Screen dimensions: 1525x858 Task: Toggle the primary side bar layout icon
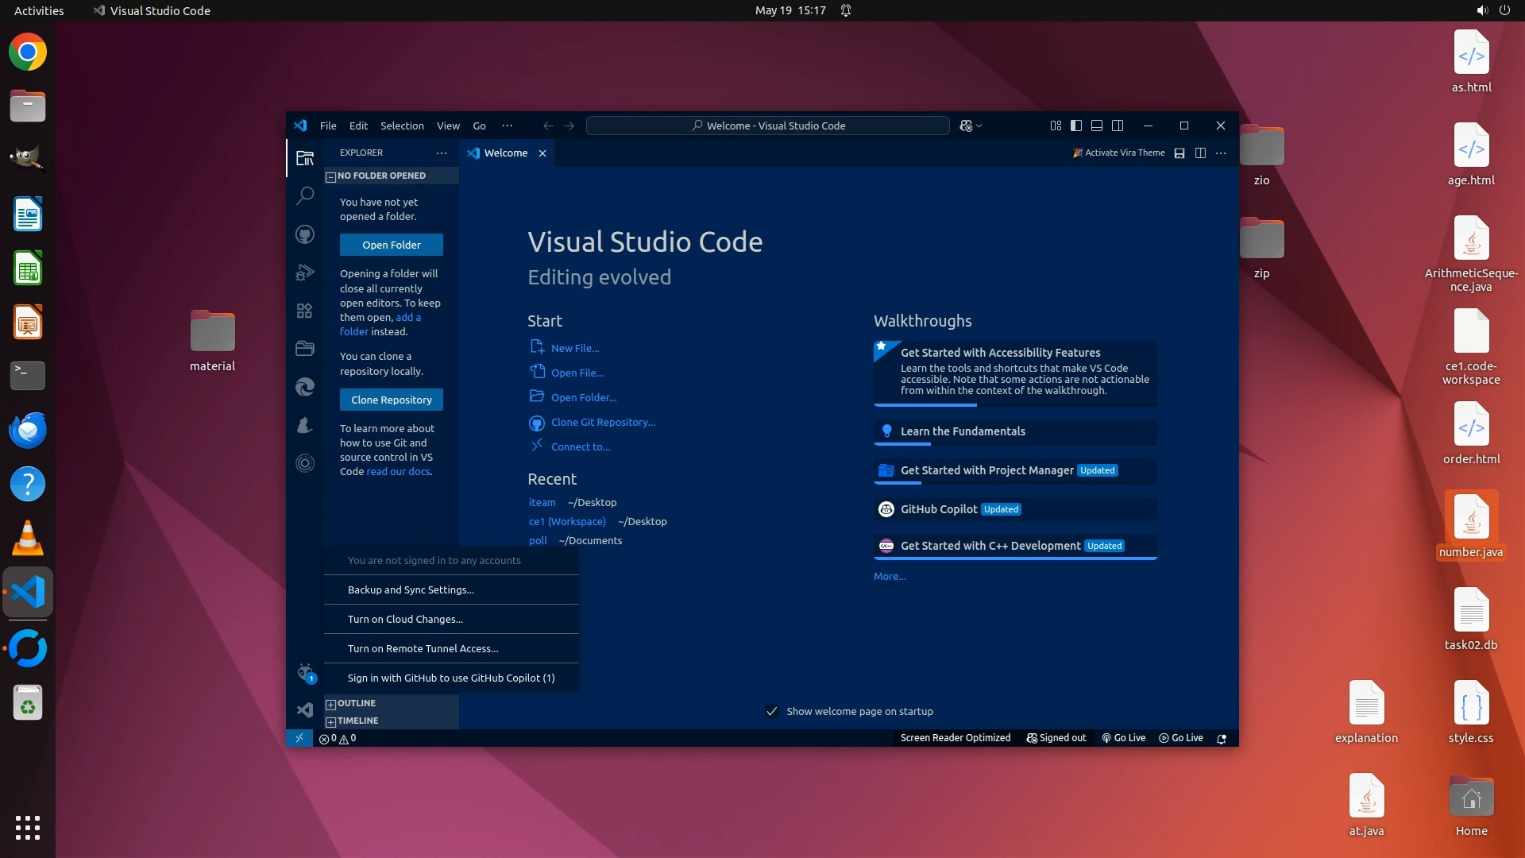click(1076, 126)
